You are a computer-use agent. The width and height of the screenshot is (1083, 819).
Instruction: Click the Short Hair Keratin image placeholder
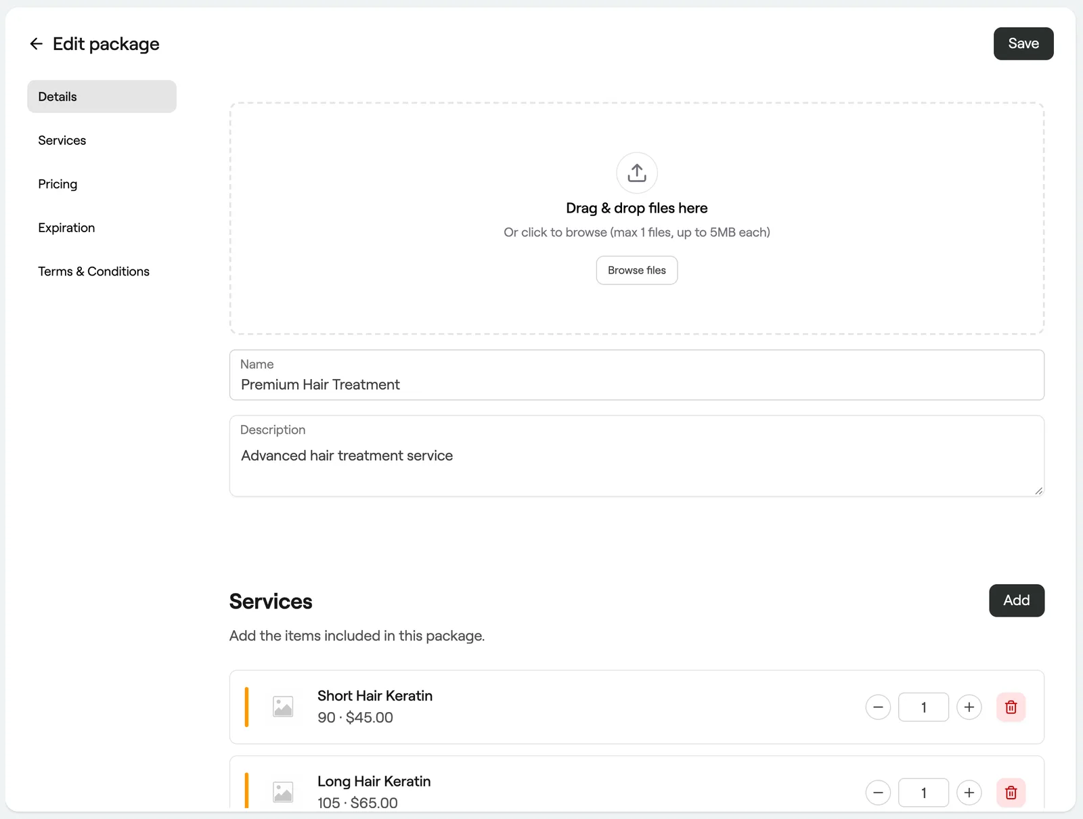click(x=283, y=707)
